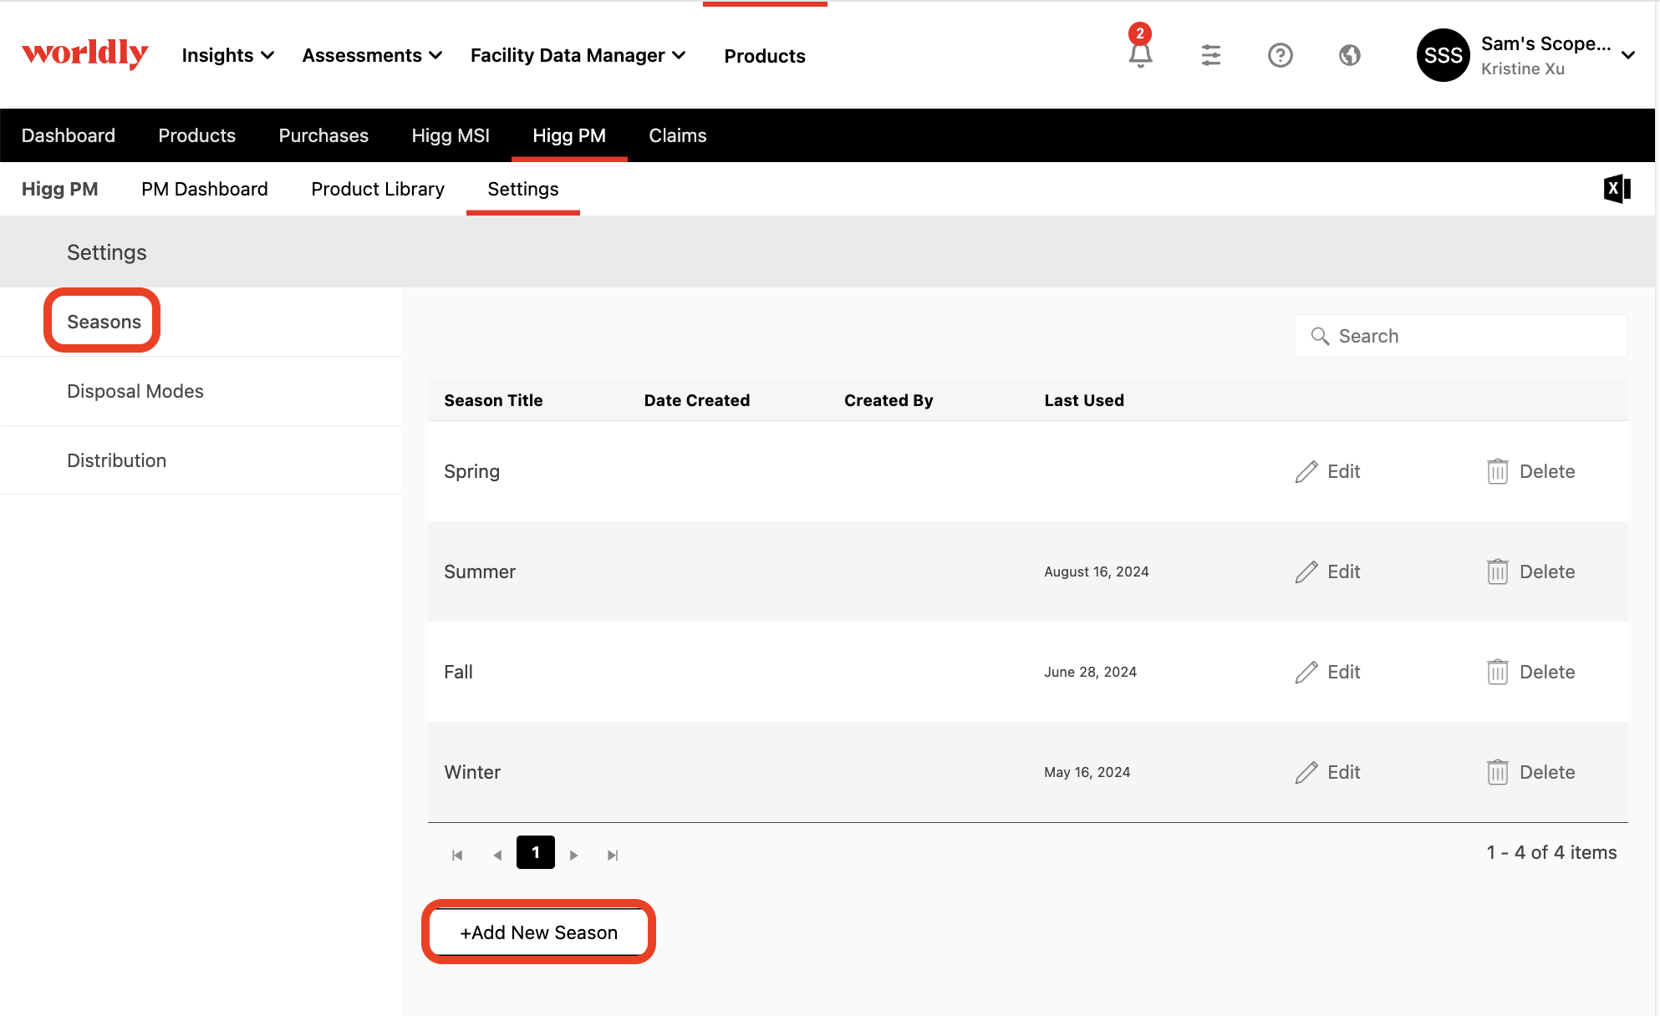Click the +Add New Season button
Viewport: 1660px width, 1016px height.
click(539, 932)
